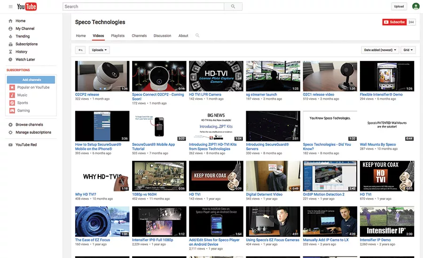
Task: Click the Sports channel icon
Action: (x=12, y=103)
